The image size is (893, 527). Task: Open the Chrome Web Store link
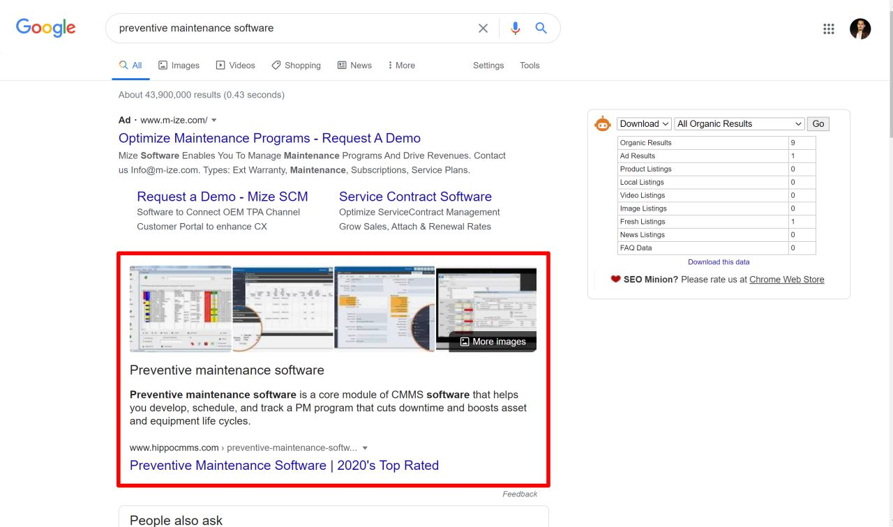[786, 280]
